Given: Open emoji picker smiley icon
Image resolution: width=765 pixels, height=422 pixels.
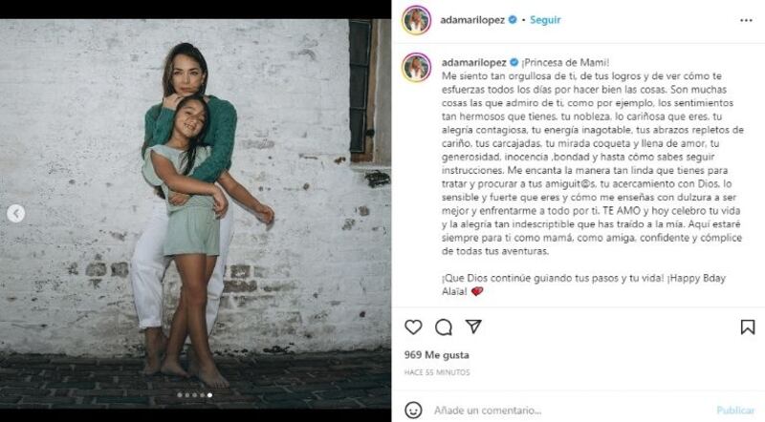Looking at the screenshot, I should click(413, 410).
